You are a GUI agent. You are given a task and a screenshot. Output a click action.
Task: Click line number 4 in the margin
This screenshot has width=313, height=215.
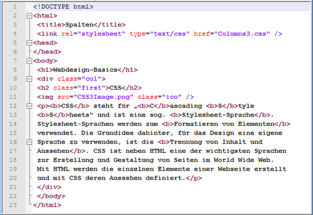[15, 34]
